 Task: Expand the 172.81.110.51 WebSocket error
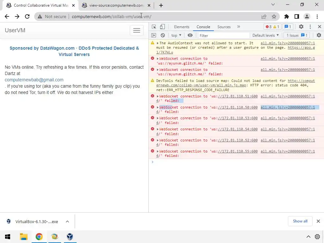(158, 96)
